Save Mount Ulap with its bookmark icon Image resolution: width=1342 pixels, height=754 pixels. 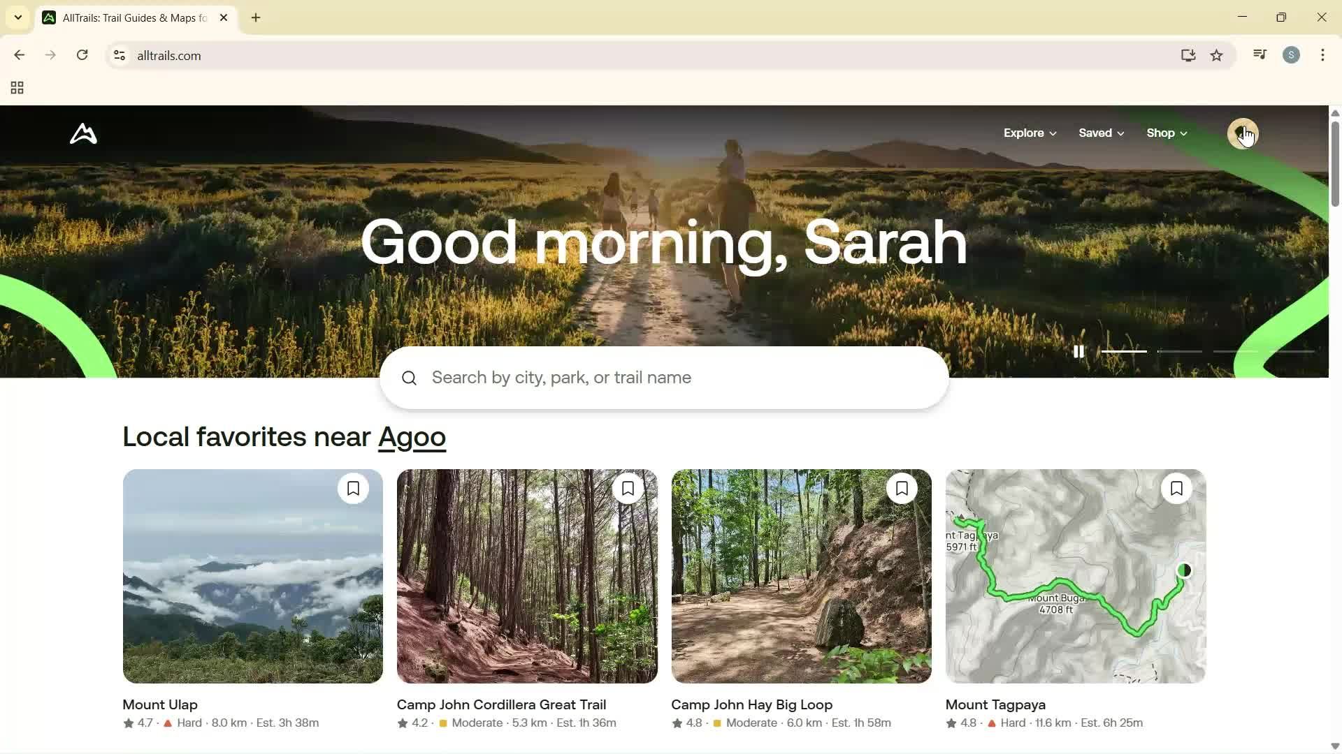coord(353,488)
